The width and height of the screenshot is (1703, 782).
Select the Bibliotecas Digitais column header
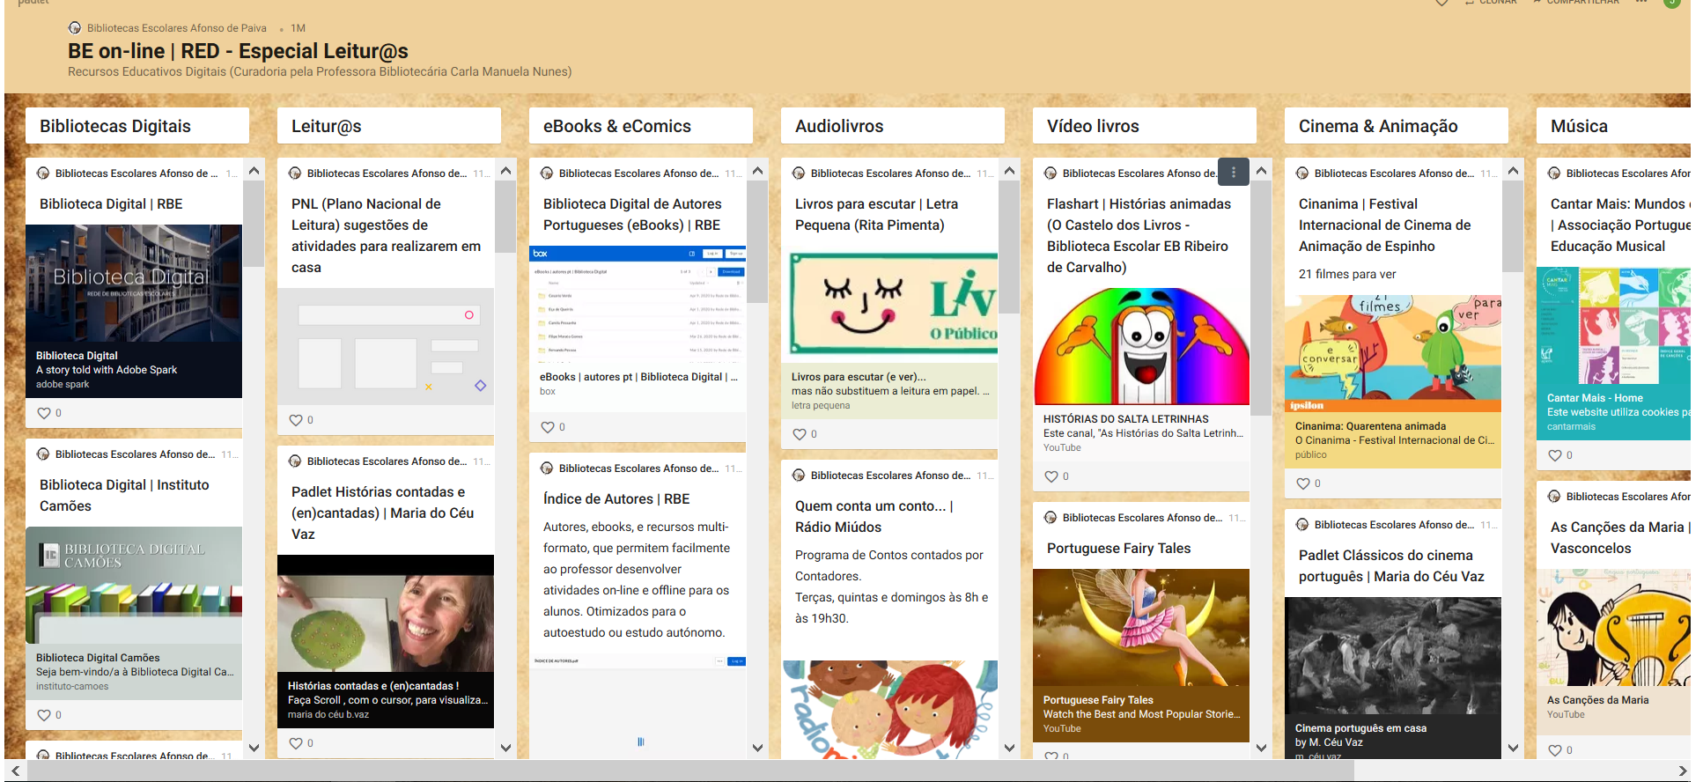[x=137, y=126]
